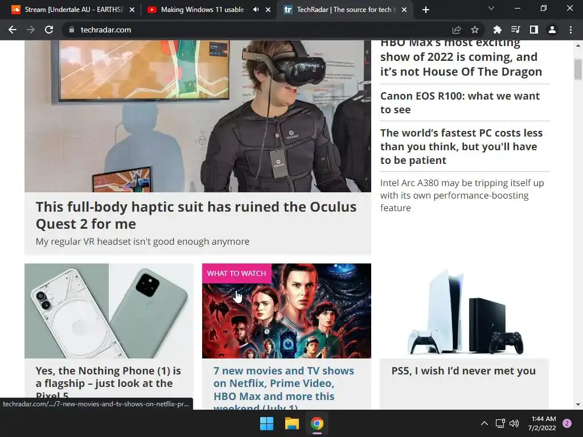Open 7 new movies and TV shows headline
The width and height of the screenshot is (583, 437).
(x=284, y=388)
